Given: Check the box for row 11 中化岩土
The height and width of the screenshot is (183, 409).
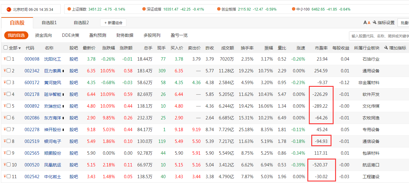Looking at the screenshot, I should tap(9, 176).
